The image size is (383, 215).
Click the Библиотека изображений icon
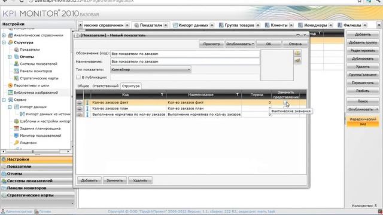click(x=10, y=93)
